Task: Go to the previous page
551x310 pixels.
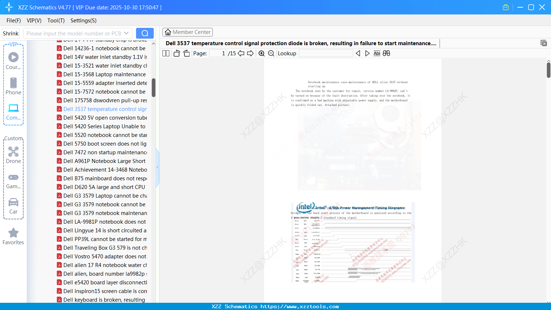Action: [241, 53]
